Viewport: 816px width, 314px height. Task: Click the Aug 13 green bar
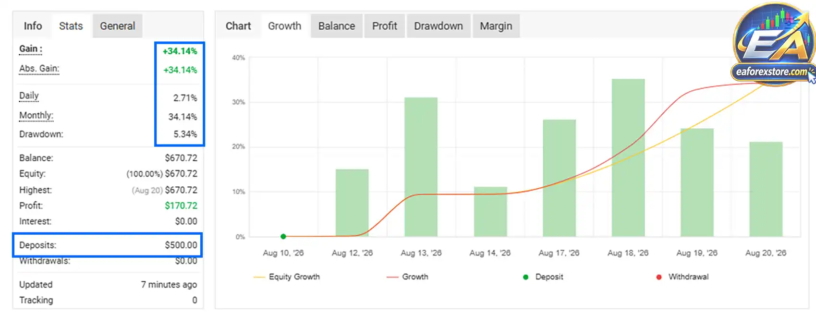point(421,167)
